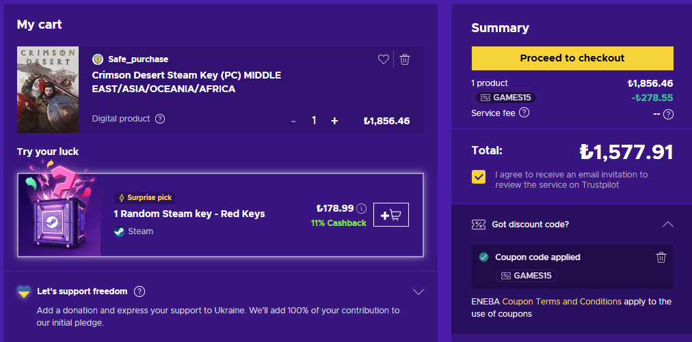Add Random Steam key to cart
Image resolution: width=692 pixels, height=342 pixels.
pyautogui.click(x=391, y=215)
